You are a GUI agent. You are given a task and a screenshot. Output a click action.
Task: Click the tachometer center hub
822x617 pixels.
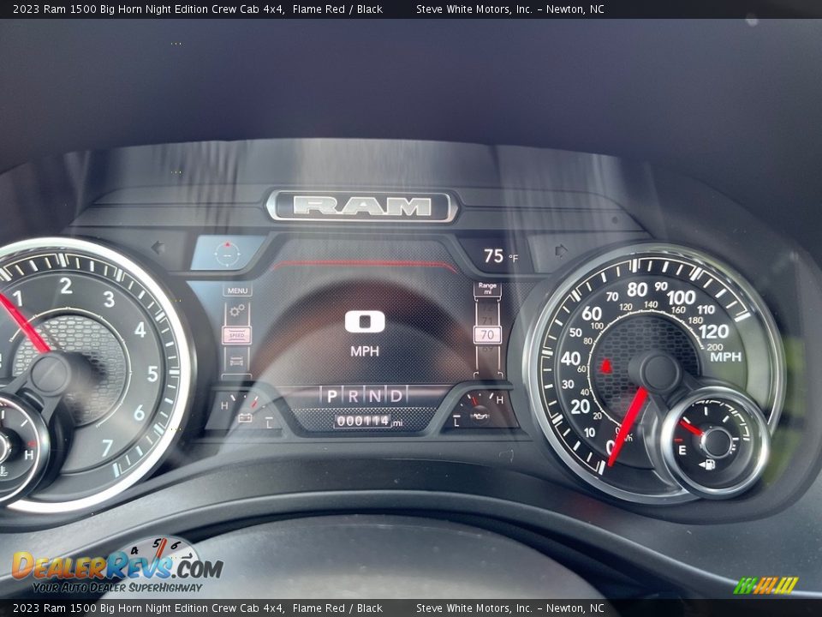pyautogui.click(x=51, y=374)
